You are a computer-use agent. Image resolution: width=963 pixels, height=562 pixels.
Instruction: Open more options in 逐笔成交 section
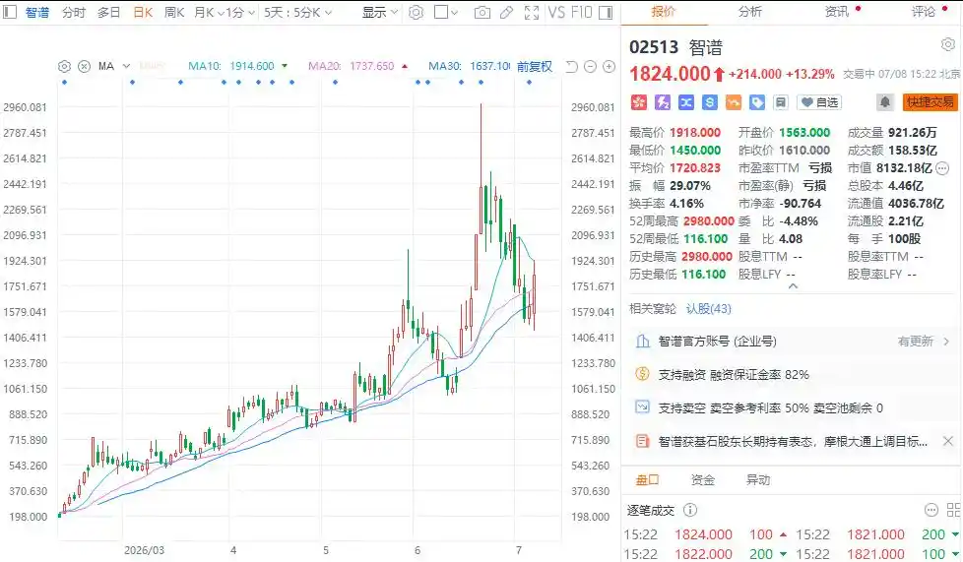click(x=931, y=510)
